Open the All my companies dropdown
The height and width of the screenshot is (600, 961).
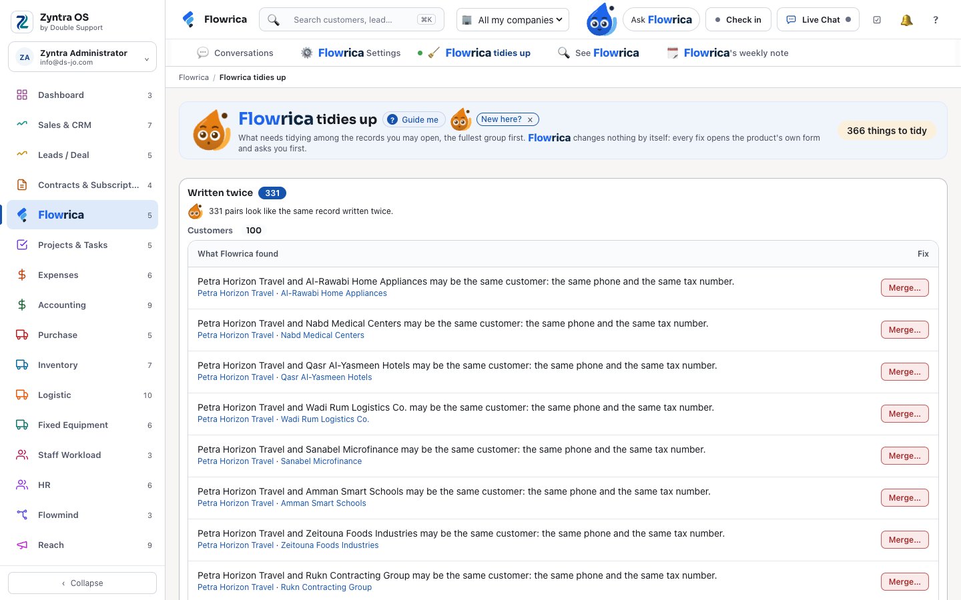click(513, 20)
